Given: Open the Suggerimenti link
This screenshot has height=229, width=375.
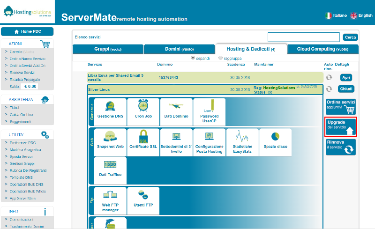Looking at the screenshot, I should (x=20, y=122).
